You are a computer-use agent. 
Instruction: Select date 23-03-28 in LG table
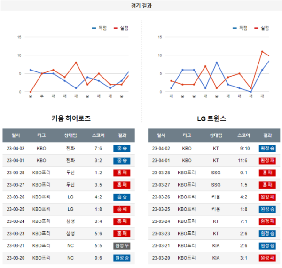[161, 173]
